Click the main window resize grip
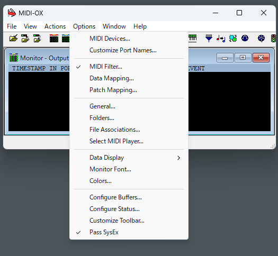The width and height of the screenshot is (278, 256). coord(273,146)
